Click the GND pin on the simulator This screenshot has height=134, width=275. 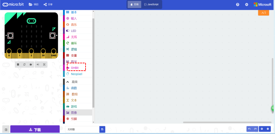[x=54, y=53]
